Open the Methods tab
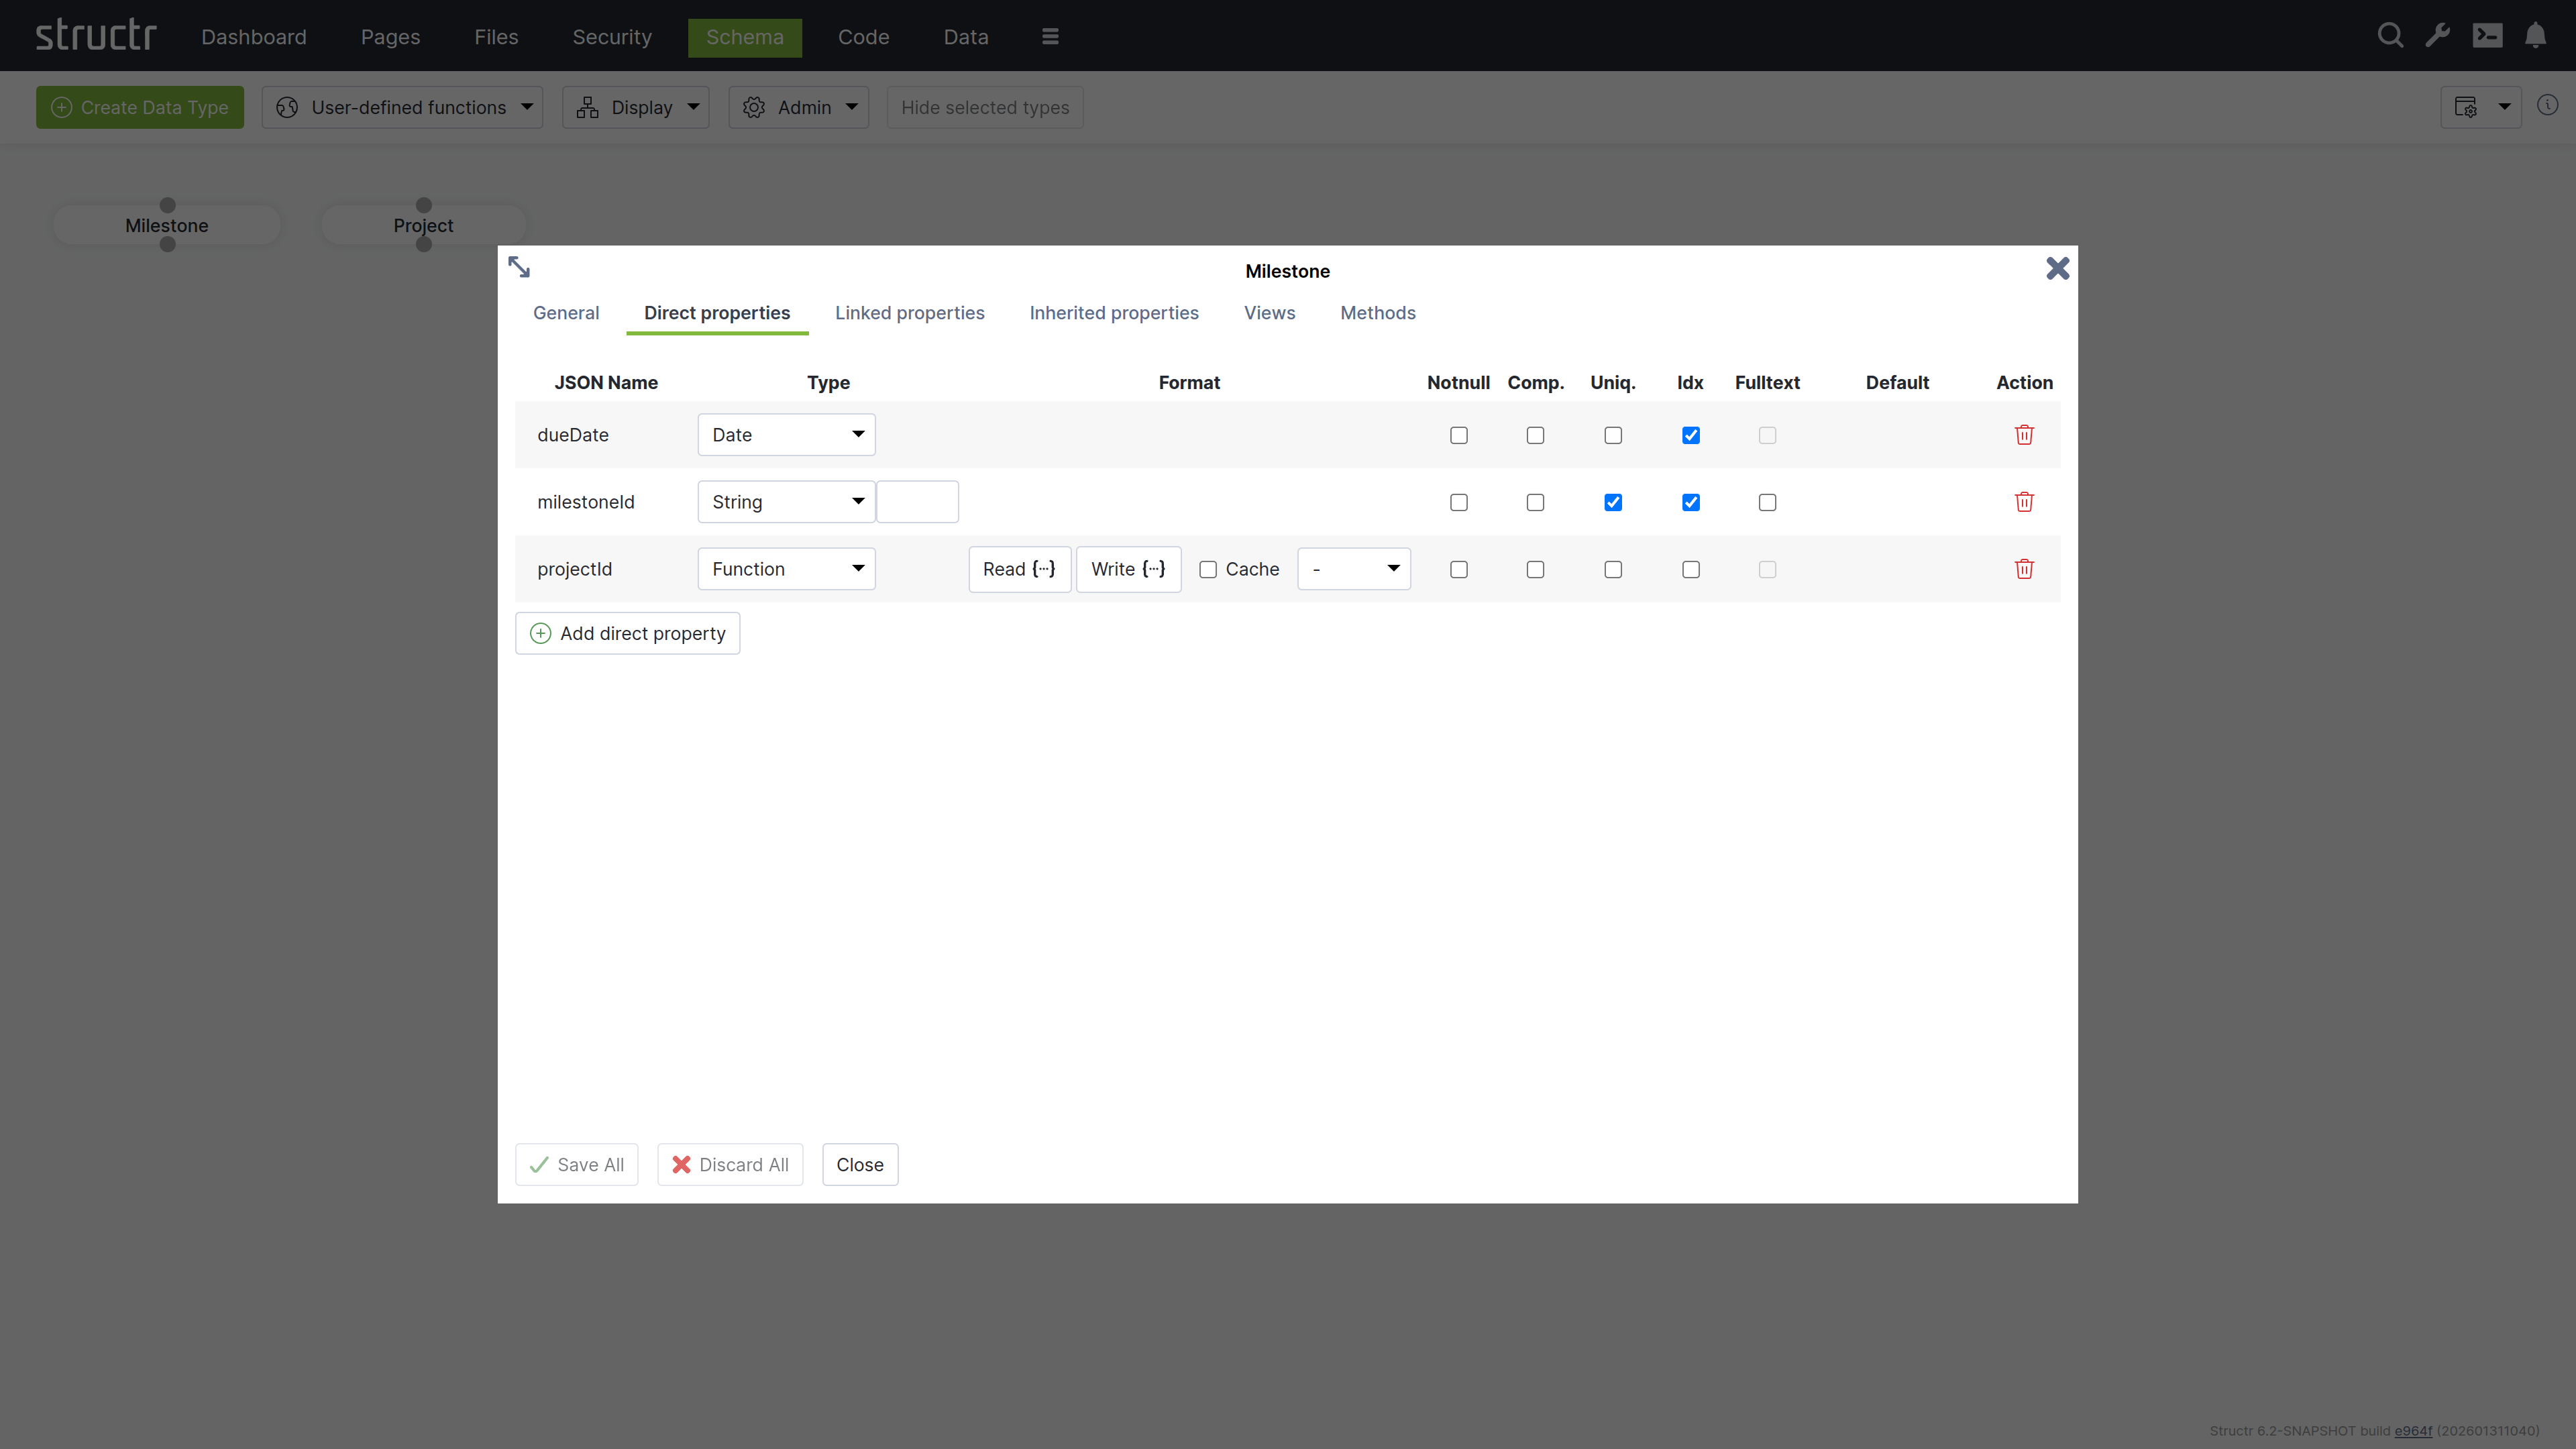 (1377, 313)
